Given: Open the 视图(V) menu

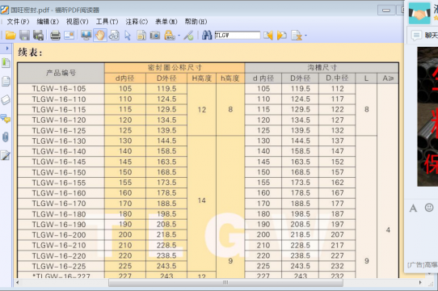Looking at the screenshot, I should [78, 22].
